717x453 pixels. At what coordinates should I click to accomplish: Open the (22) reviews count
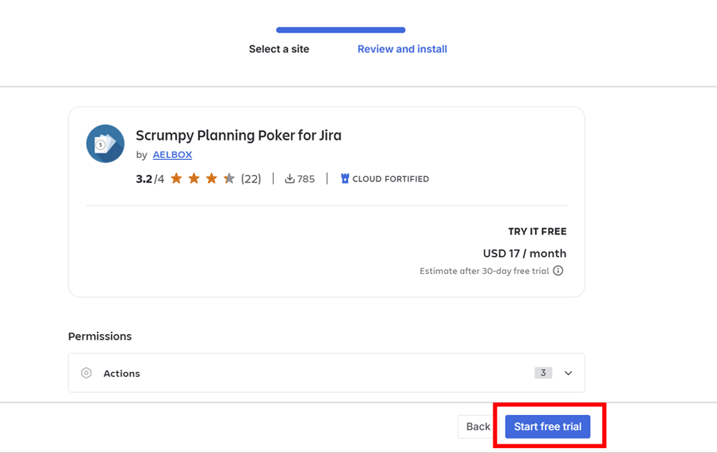251,179
